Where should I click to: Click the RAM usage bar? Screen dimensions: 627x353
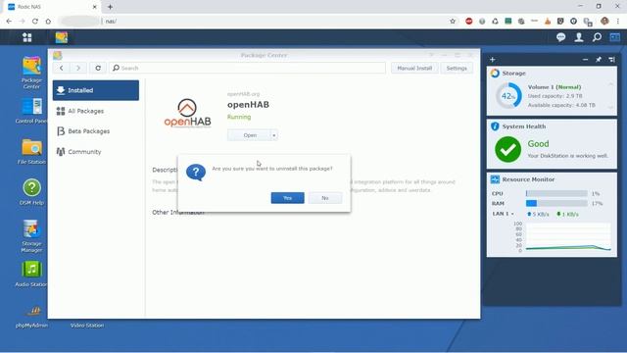point(556,203)
